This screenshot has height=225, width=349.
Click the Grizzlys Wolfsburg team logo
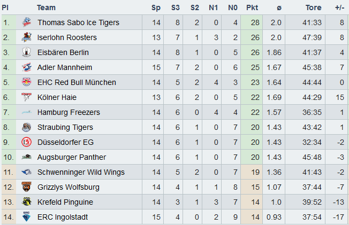pos(27,187)
